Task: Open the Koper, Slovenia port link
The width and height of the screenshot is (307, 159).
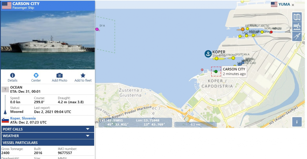Action: [x=23, y=118]
